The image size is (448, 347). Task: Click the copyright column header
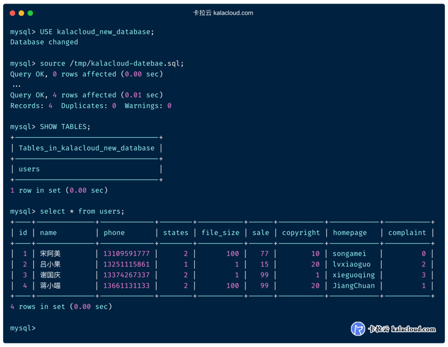point(301,233)
